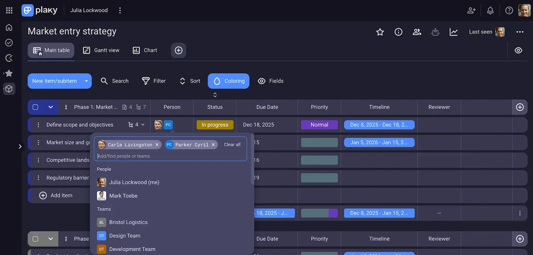
Task: Open Favorites star in the sidebar
Action: tap(9, 73)
